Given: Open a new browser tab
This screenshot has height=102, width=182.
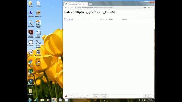Looking at the screenshot, I should pyautogui.click(x=90, y=4).
